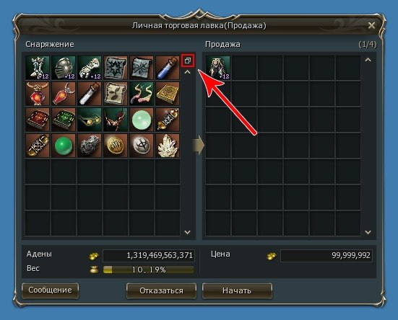This screenshot has height=320, width=398.
Task: Click sale panel scroll up arrow
Action: 368,60
